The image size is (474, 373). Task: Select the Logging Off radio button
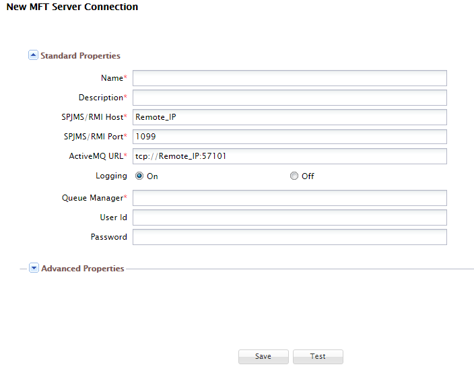(294, 176)
